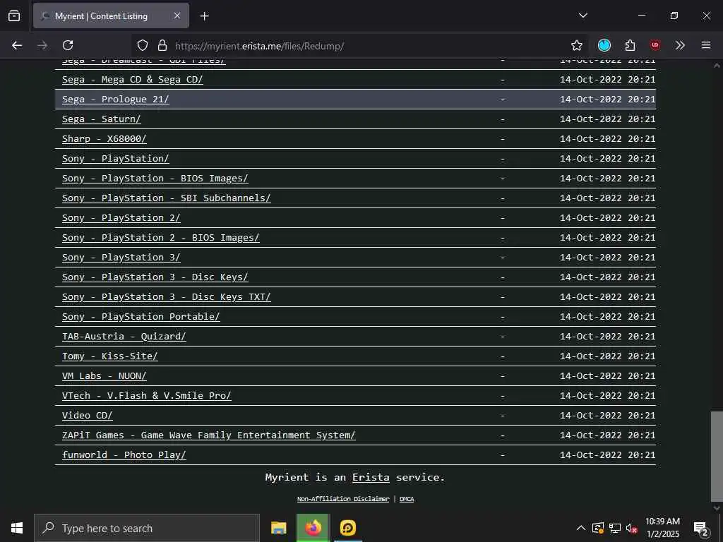Open the clock showing 10:39 AM

[662, 528]
